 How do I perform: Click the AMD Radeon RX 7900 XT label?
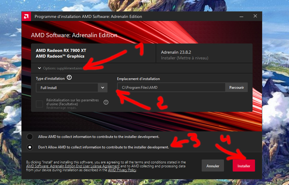(x=61, y=50)
